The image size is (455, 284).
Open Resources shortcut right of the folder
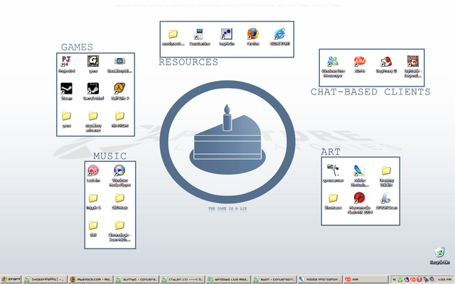(199, 34)
